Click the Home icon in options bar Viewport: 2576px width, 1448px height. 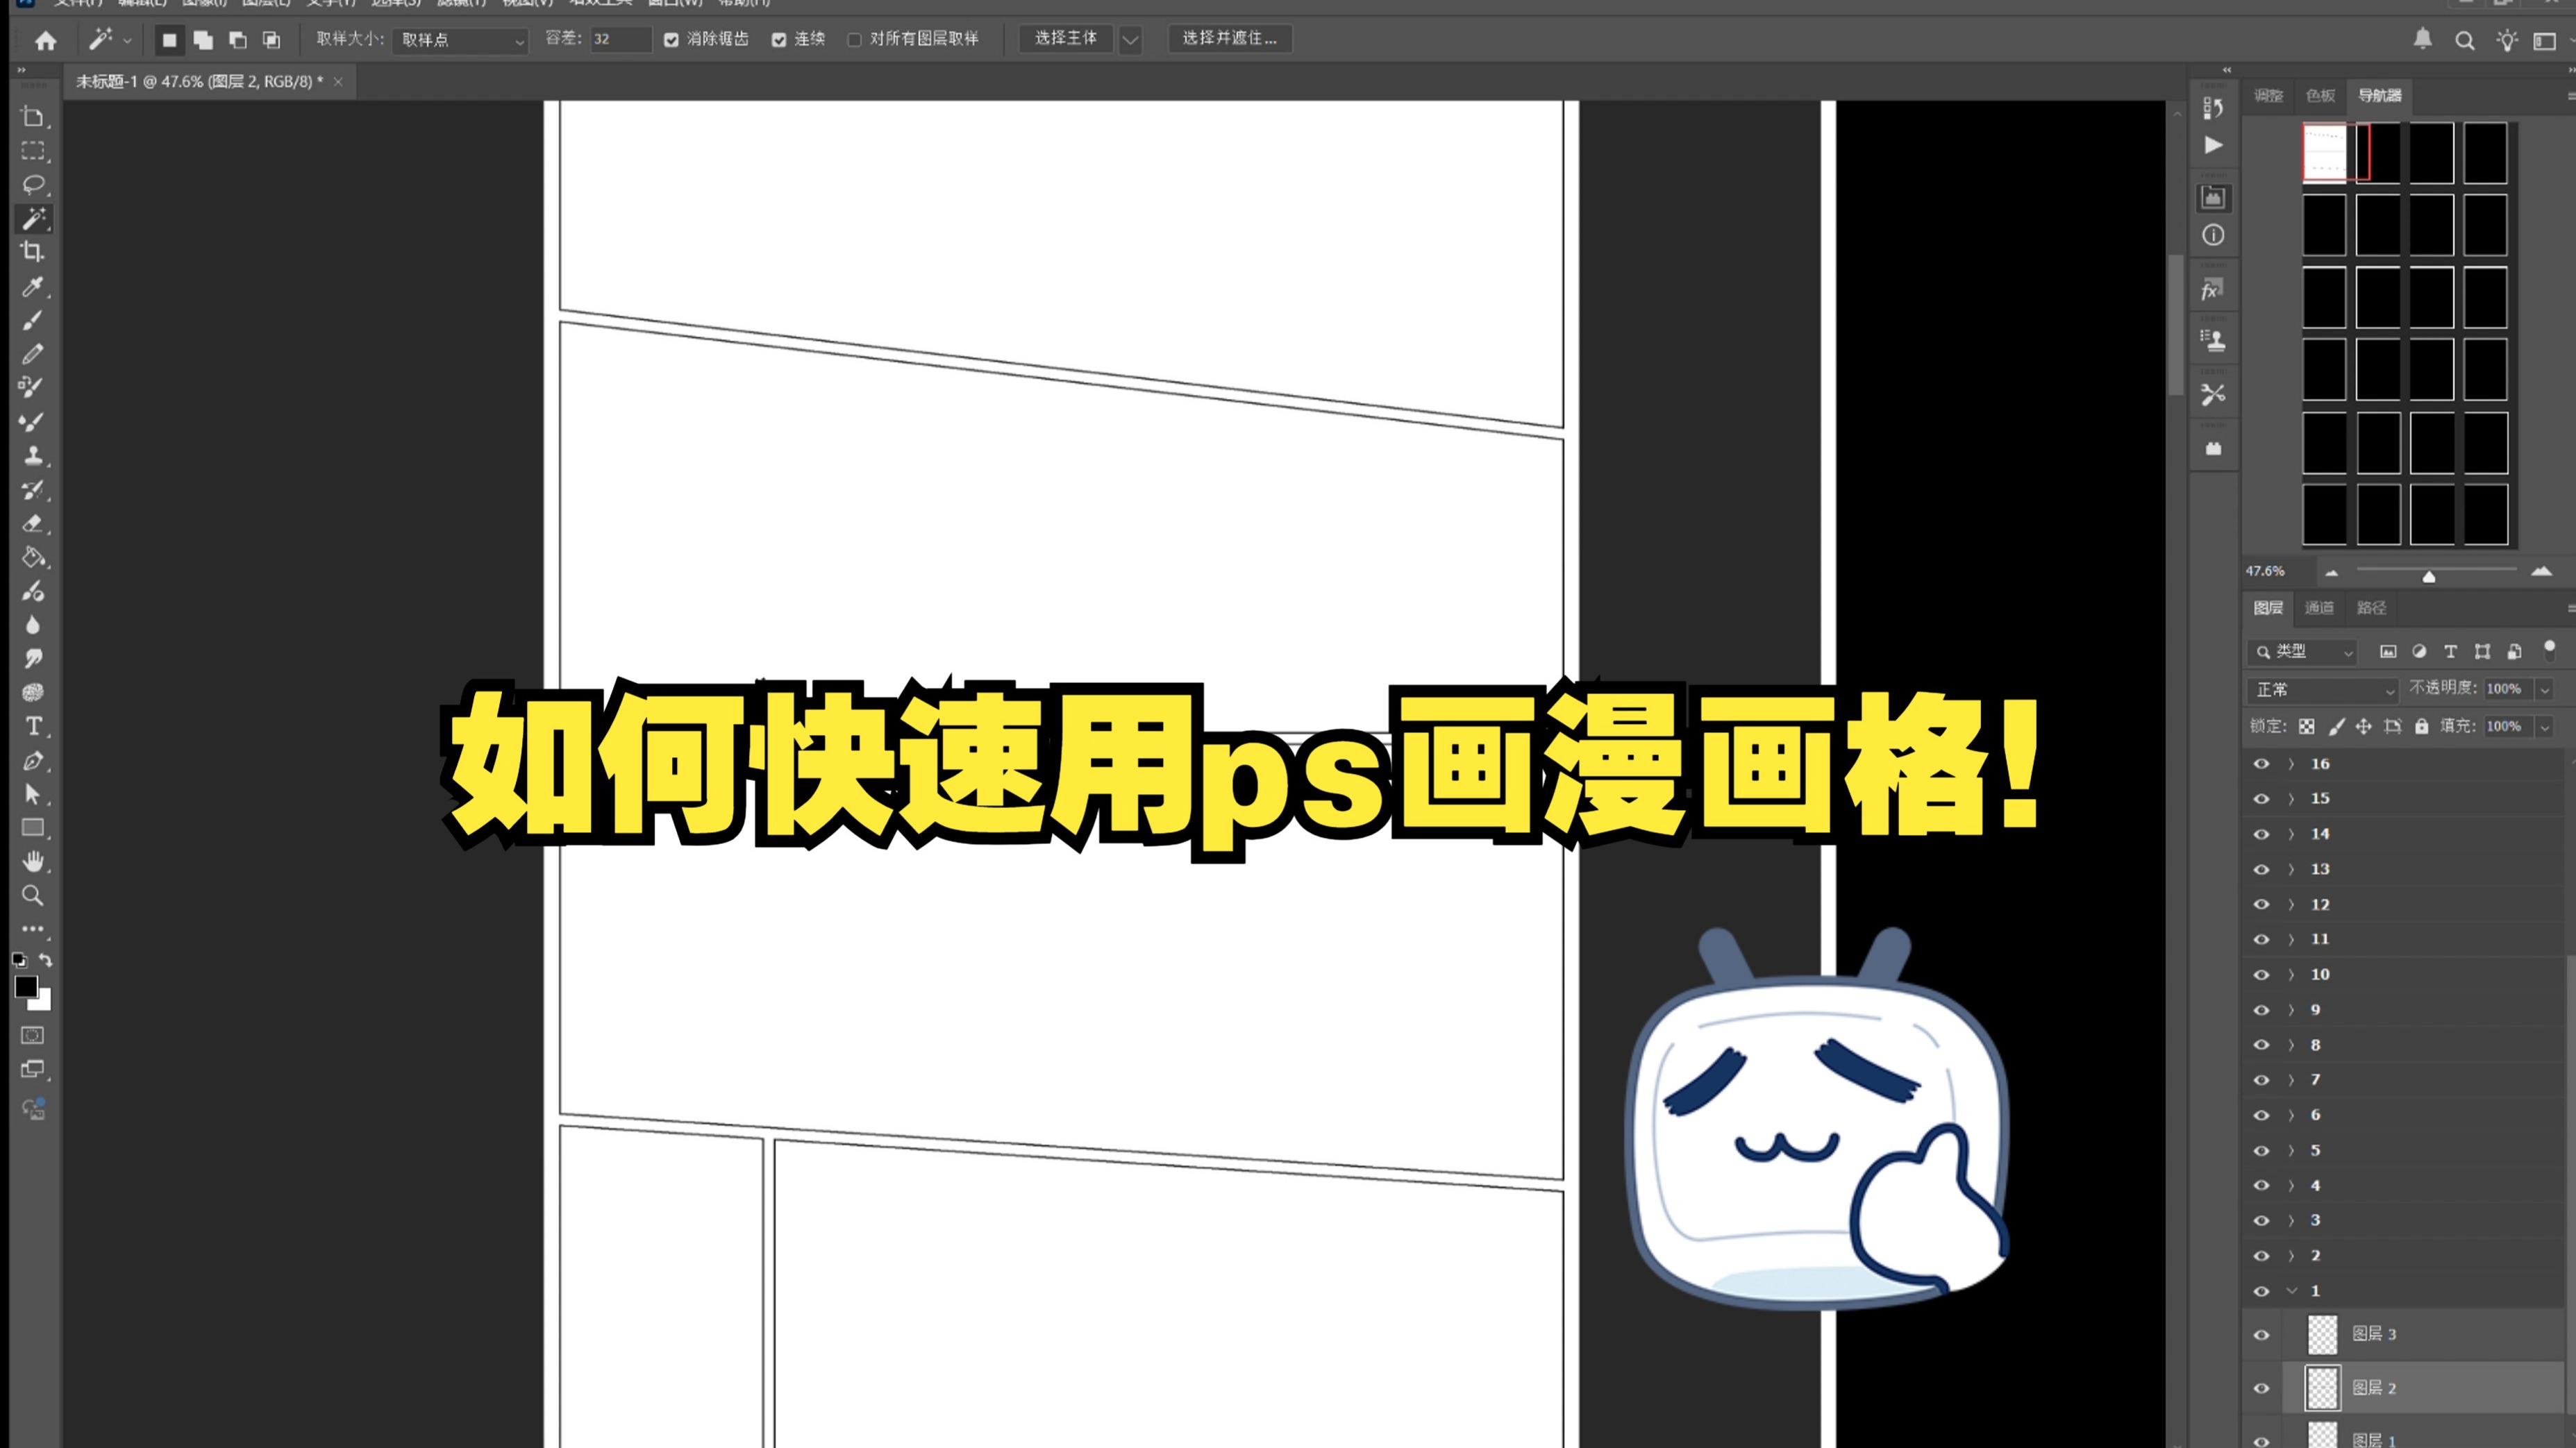46,40
